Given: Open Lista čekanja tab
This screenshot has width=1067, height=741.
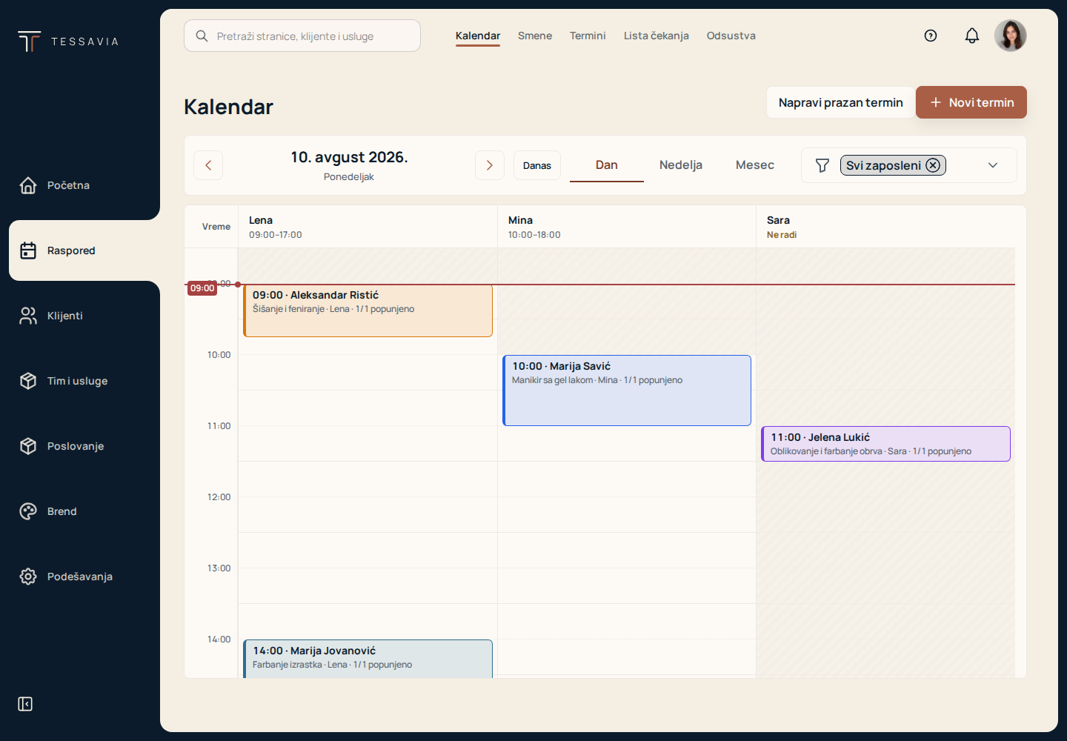Looking at the screenshot, I should [x=657, y=36].
